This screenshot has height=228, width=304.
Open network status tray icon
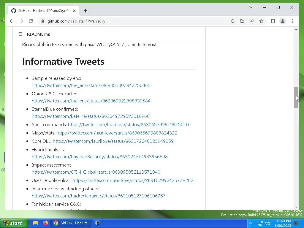click(x=260, y=223)
